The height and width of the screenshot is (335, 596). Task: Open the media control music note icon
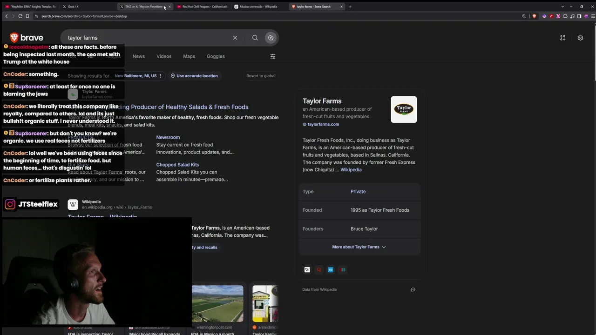(572, 16)
